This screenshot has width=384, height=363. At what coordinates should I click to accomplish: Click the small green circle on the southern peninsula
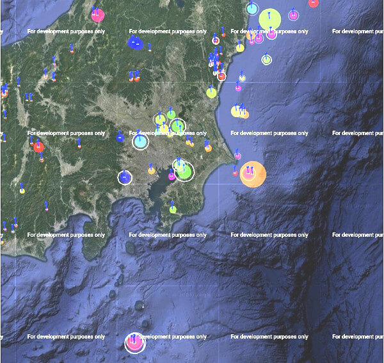tap(173, 209)
